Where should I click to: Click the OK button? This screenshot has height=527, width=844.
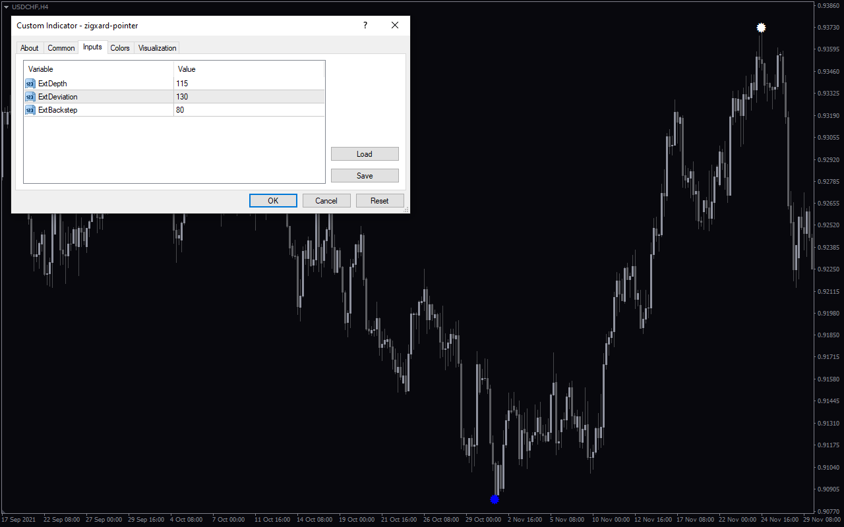(x=273, y=201)
